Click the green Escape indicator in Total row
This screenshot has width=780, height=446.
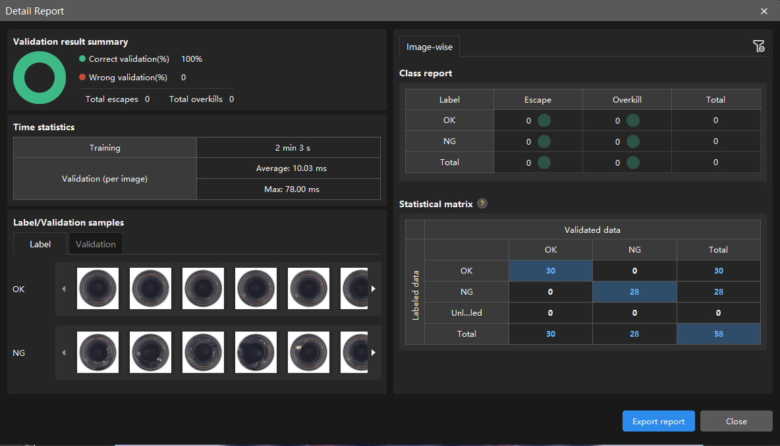544,162
